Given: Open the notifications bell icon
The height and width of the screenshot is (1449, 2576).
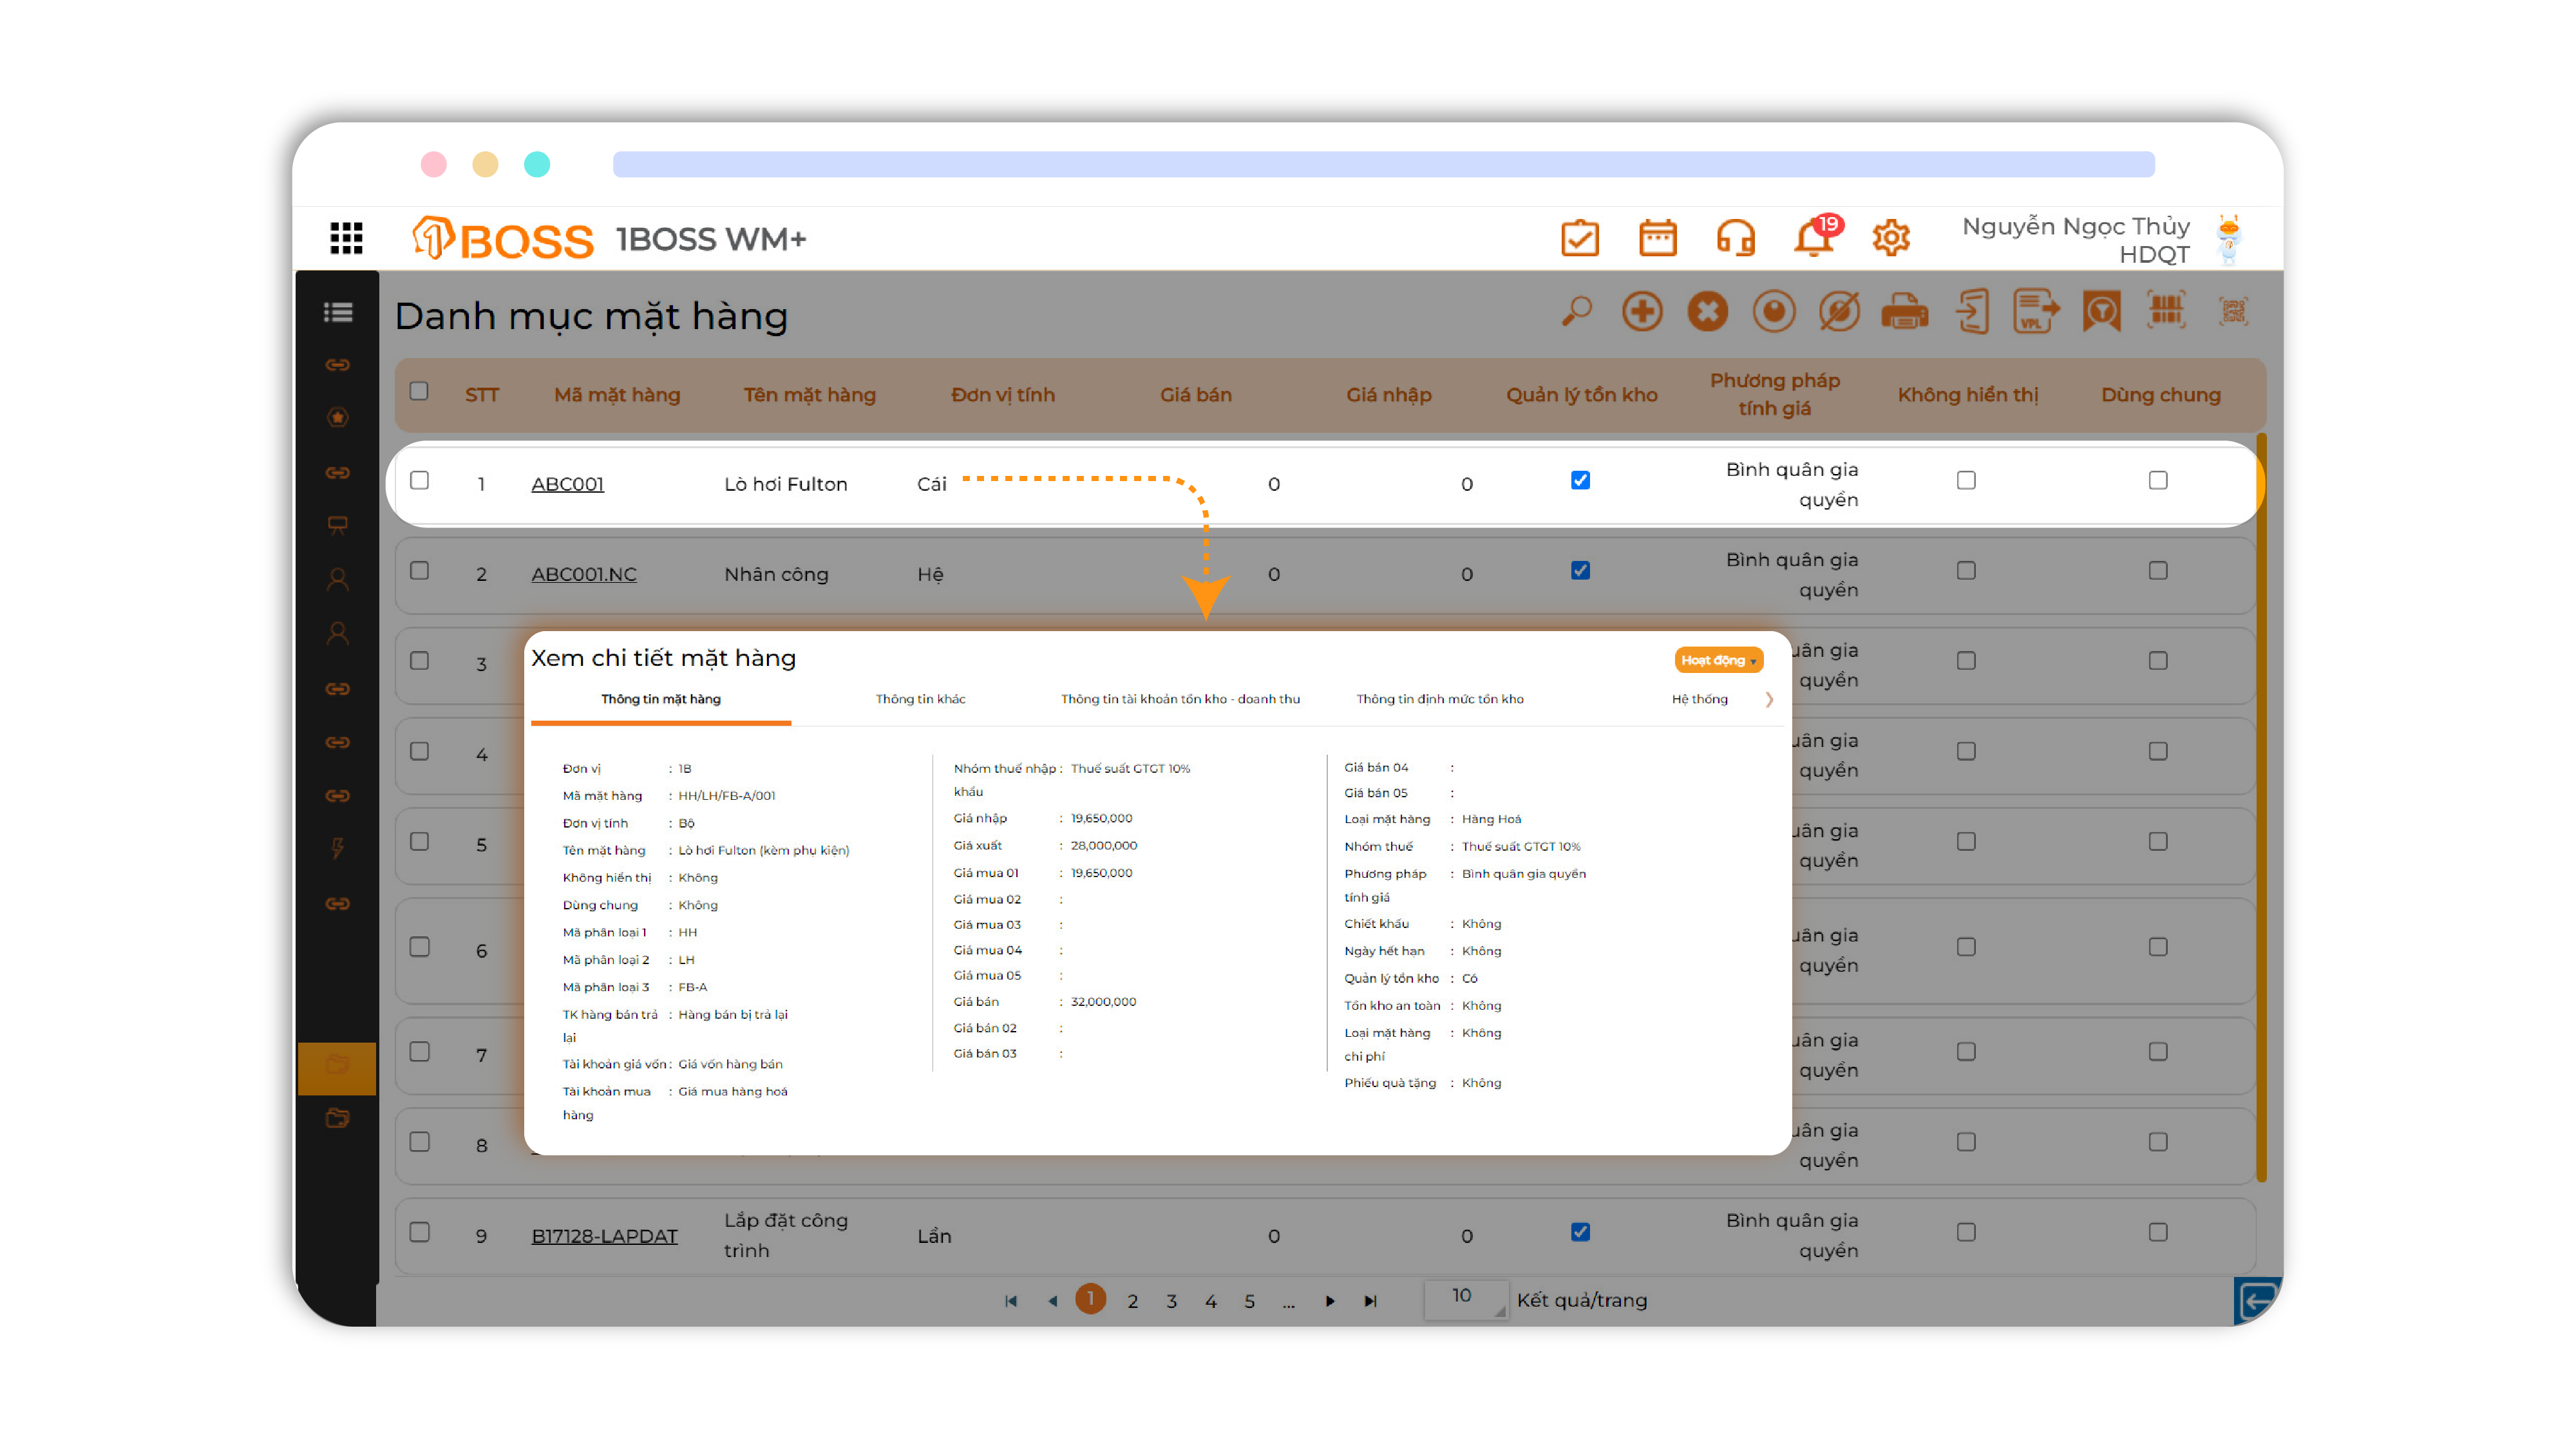Looking at the screenshot, I should 1812,239.
